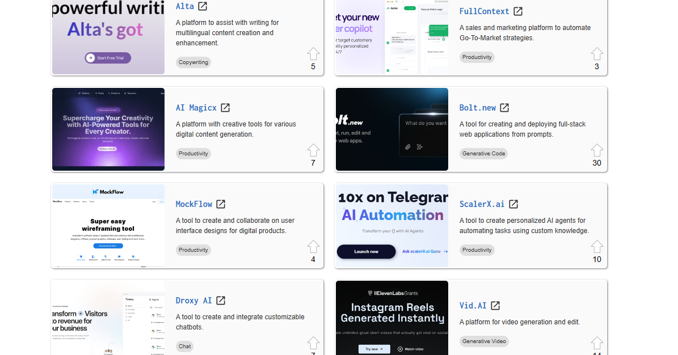Viewport: 678px width, 355px height.
Task: Click MockFlow's user interface designs description
Action: tap(235, 226)
